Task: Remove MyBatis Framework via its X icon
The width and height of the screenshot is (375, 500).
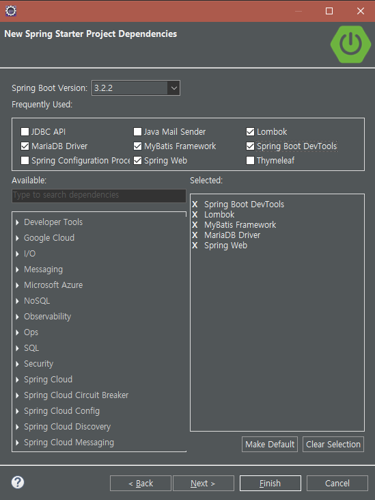Action: pos(195,225)
